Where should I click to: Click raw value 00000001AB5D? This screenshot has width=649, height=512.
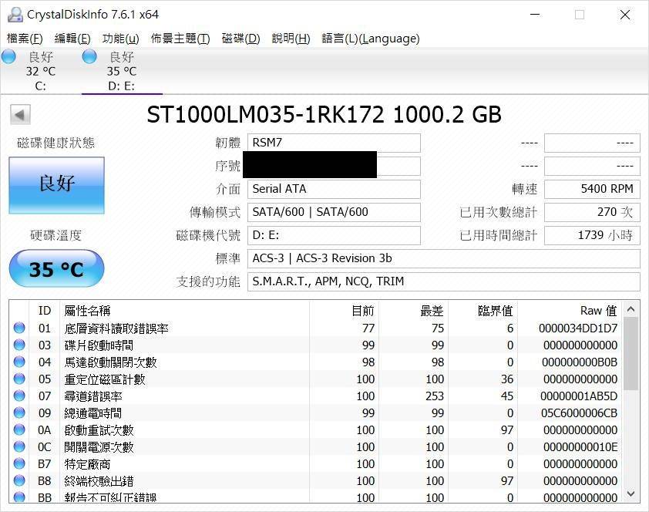[579, 396]
